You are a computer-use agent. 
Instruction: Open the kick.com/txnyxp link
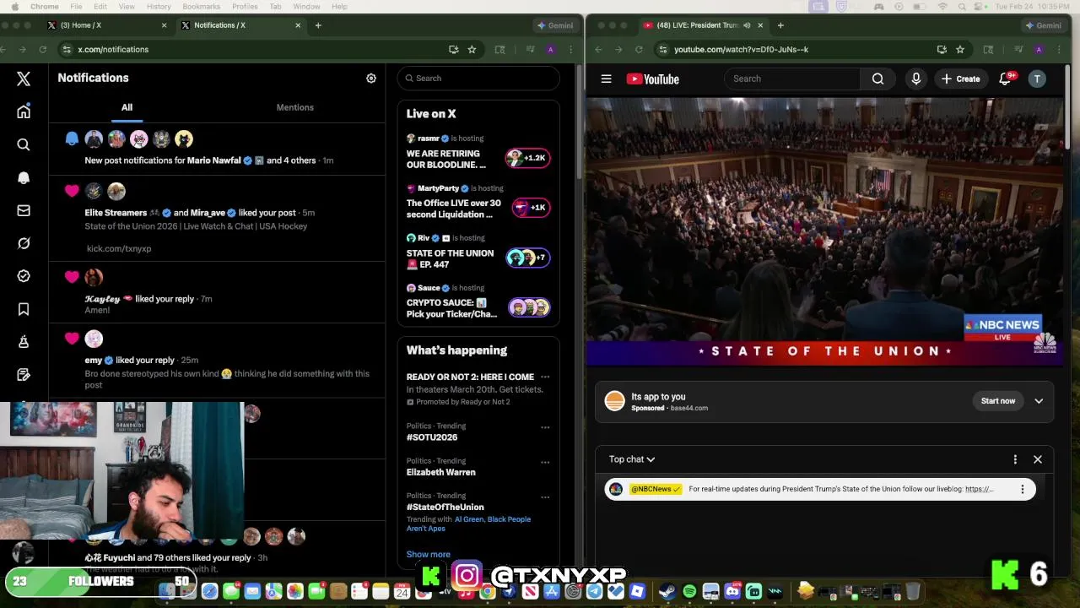[x=119, y=248]
